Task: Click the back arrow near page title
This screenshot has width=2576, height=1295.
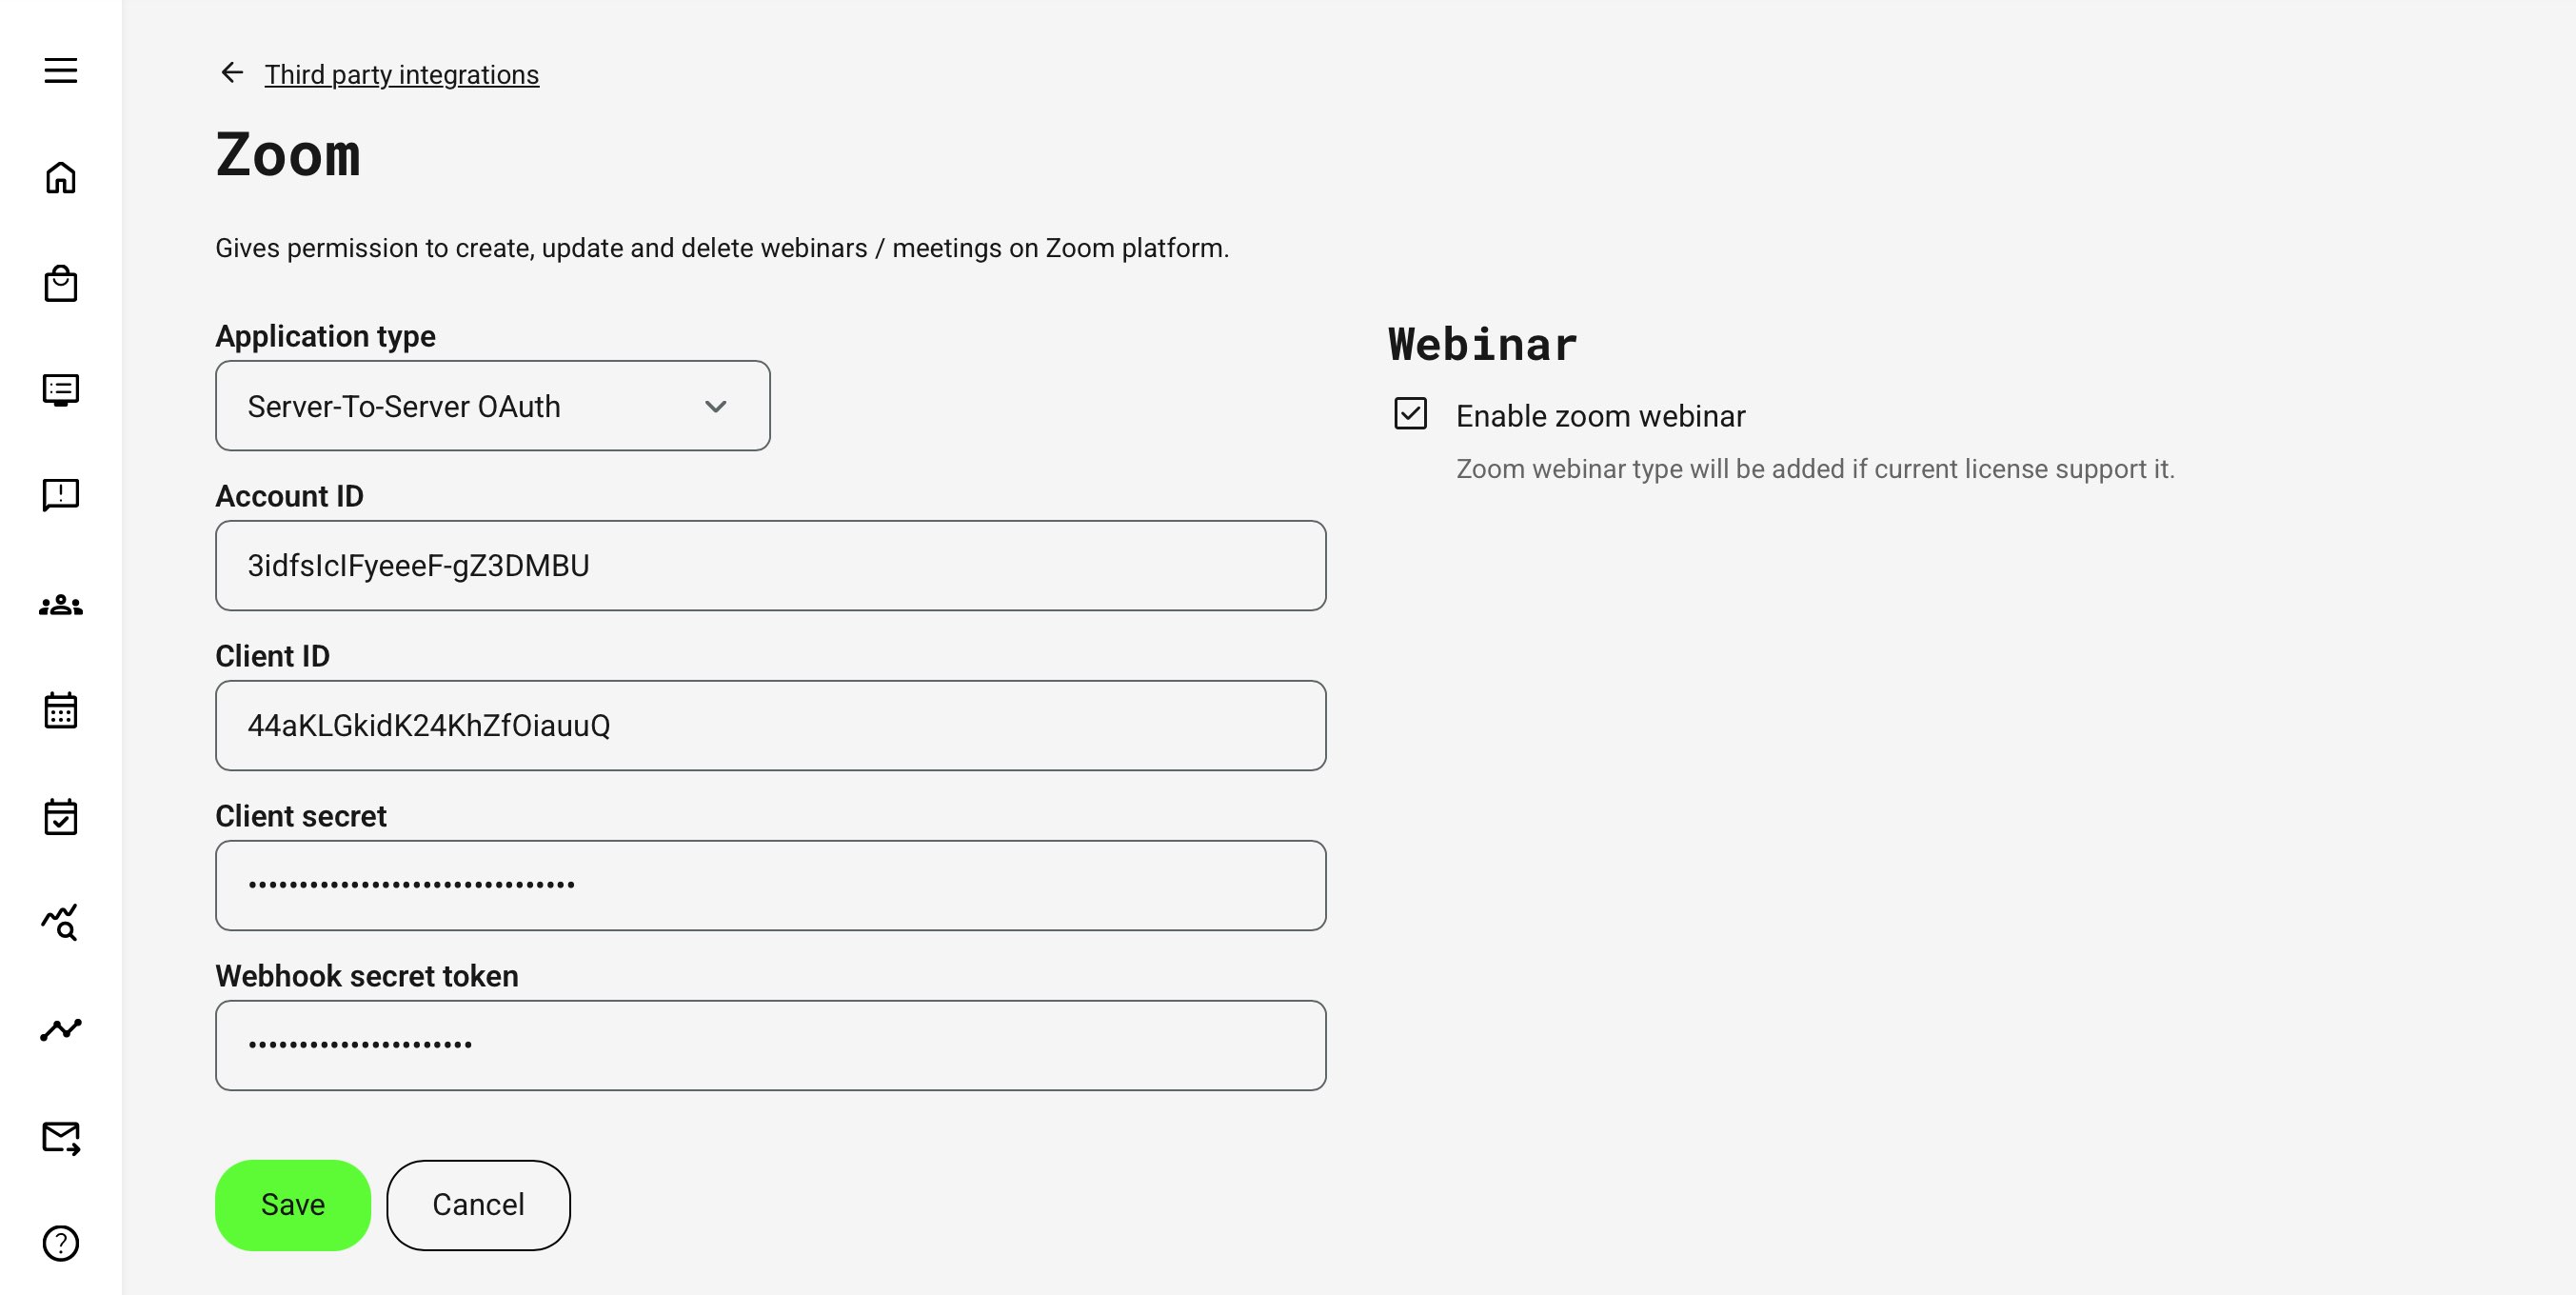Action: (231, 72)
